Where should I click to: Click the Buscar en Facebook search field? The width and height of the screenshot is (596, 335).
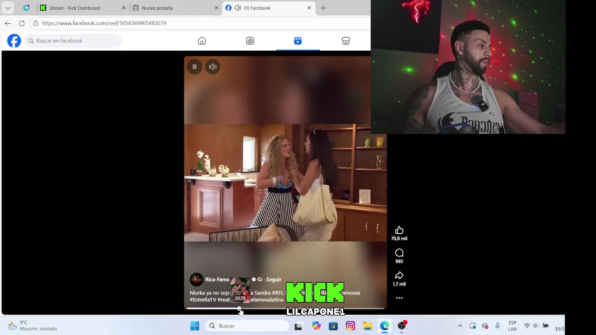(x=73, y=41)
